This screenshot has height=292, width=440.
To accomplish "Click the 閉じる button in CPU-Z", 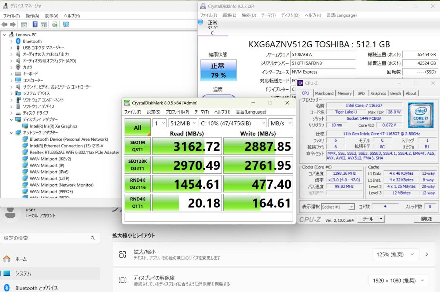I will click(x=426, y=219).
